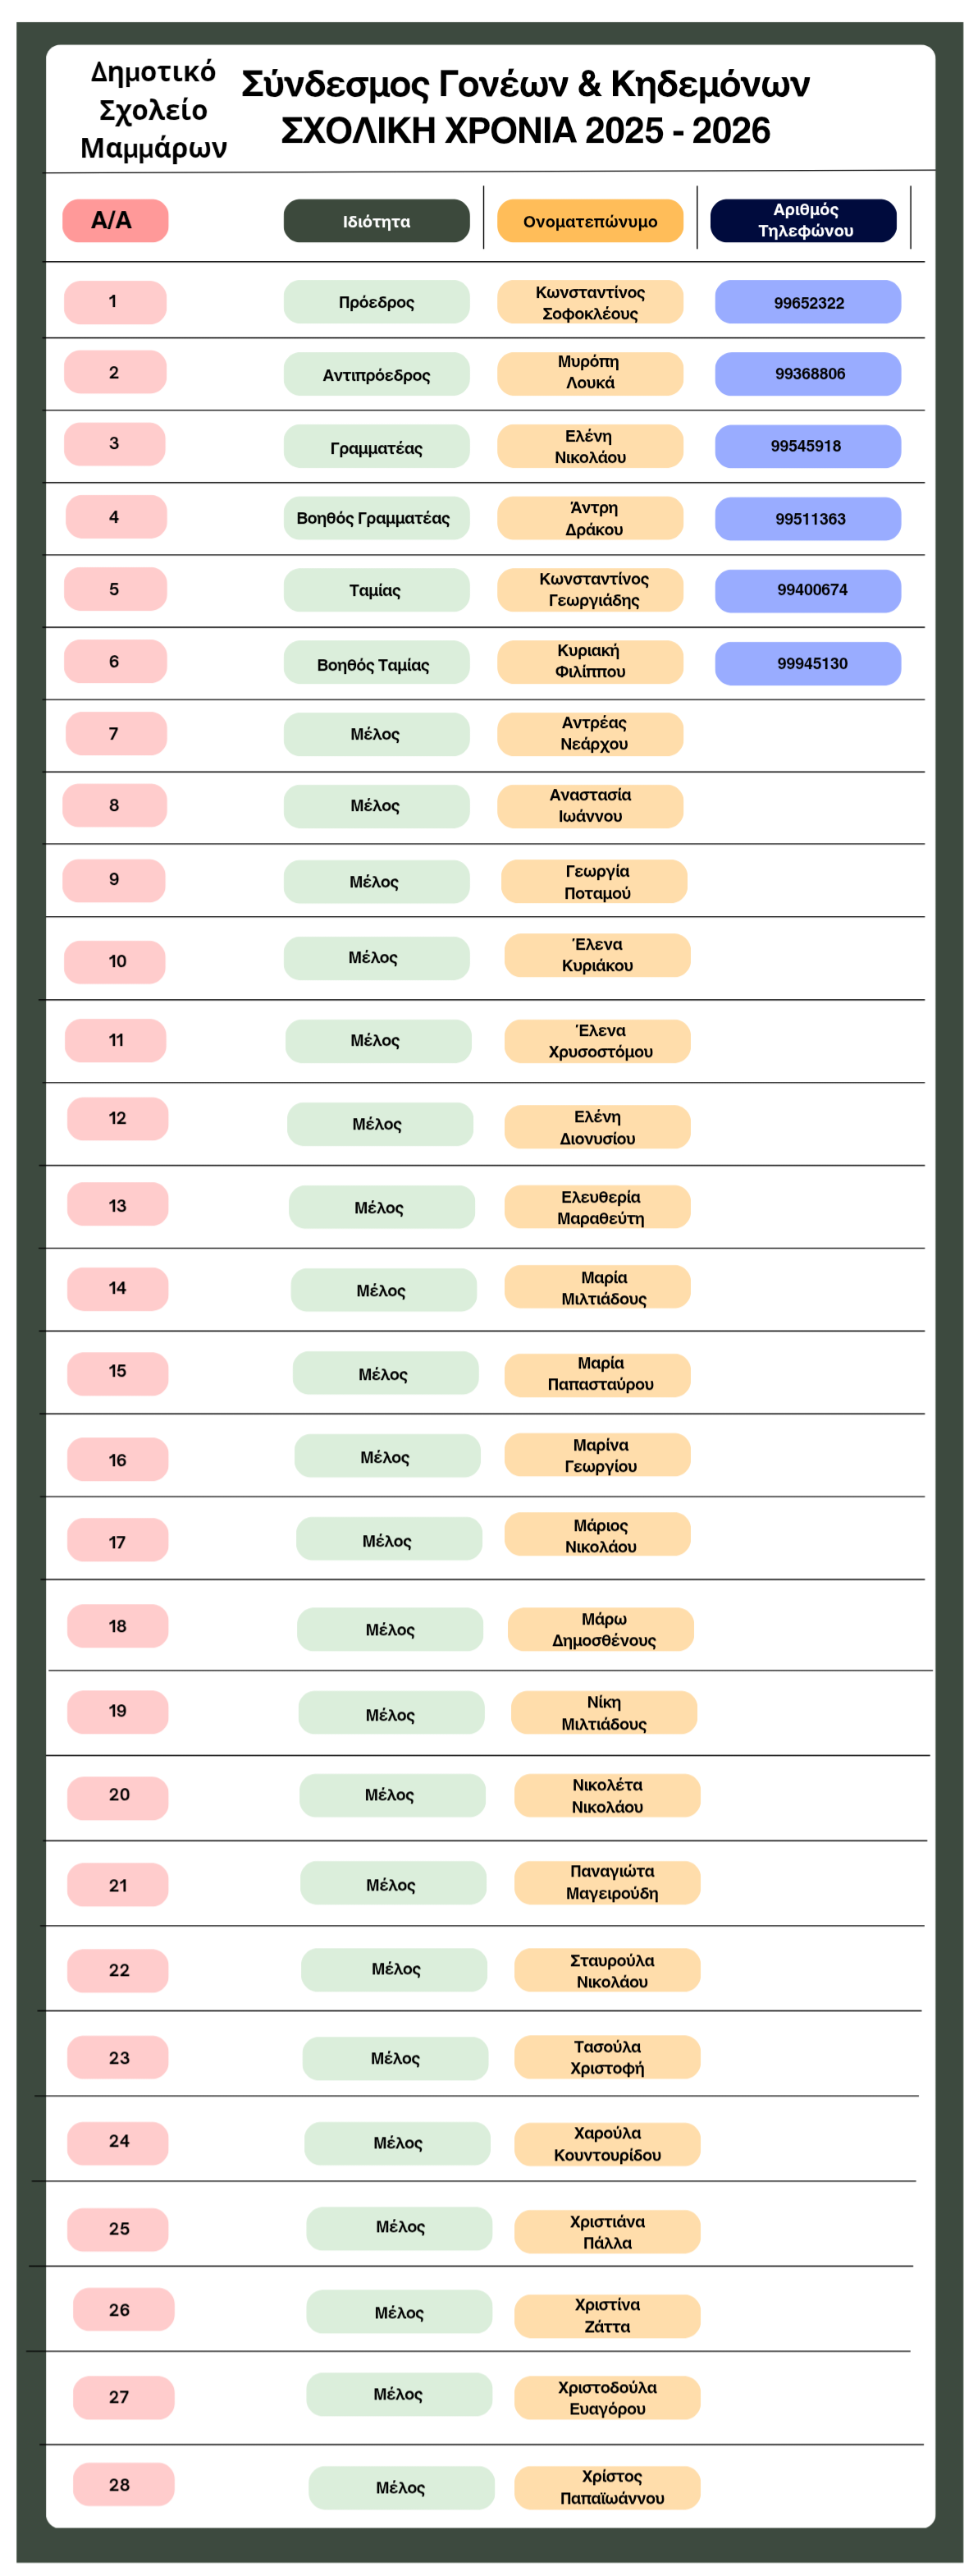This screenshot has width=978, height=2576.
Task: Click the Αριθμός Τηλεφώνου header
Action: click(x=803, y=221)
